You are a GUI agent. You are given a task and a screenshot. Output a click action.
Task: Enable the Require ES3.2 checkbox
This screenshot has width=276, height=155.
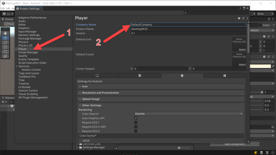tap(136, 131)
